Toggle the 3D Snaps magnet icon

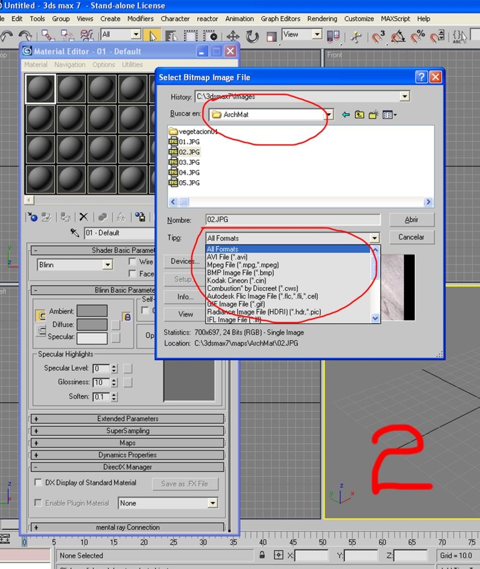[x=378, y=36]
